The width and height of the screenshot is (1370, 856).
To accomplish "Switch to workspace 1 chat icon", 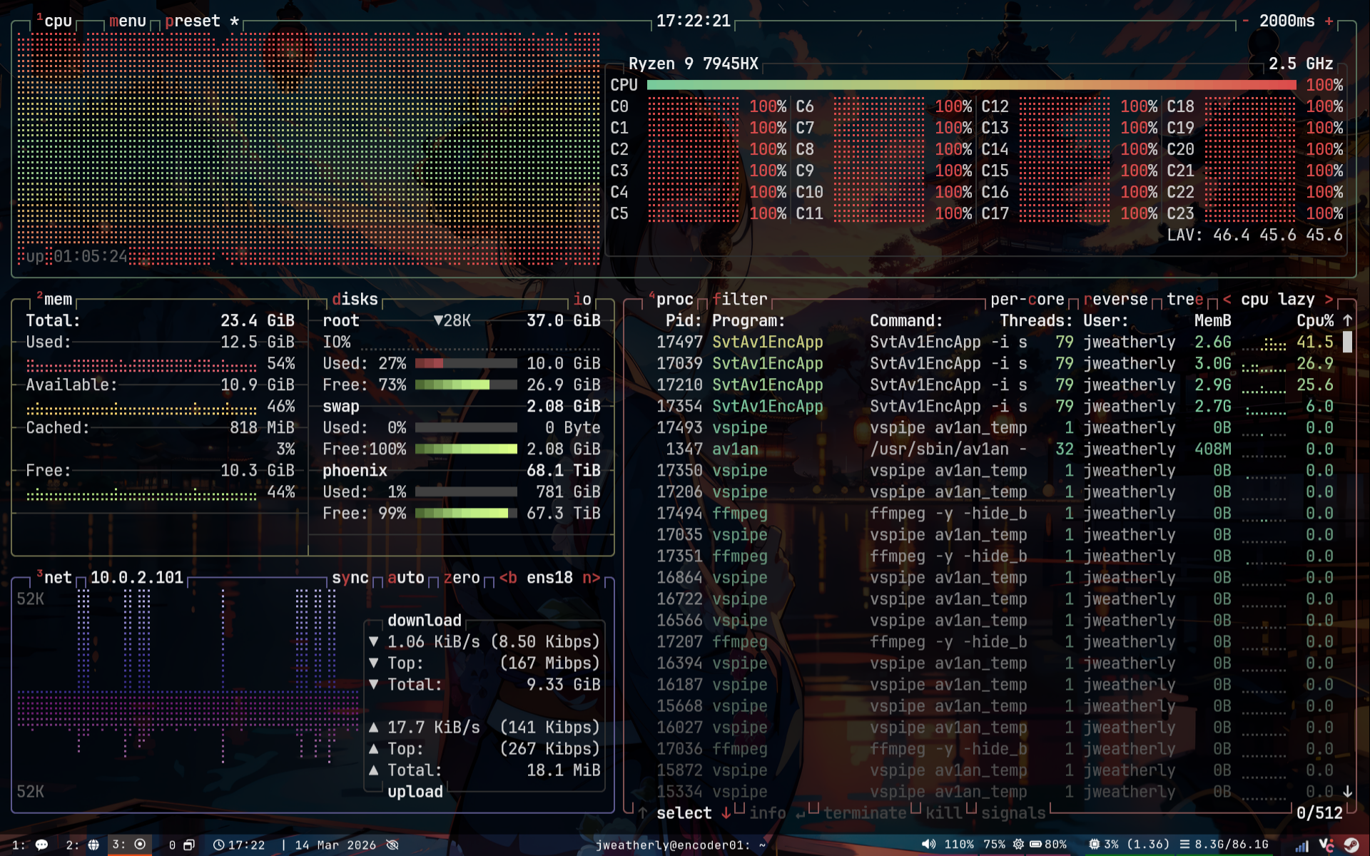I will coord(41,845).
